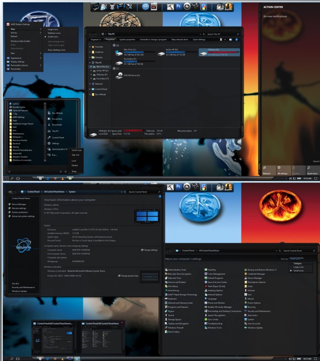
Task: Click Change settings in the System window
Action: [x=149, y=250]
